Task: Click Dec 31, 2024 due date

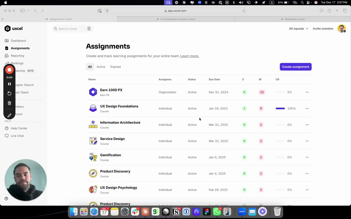Action: tap(218, 92)
